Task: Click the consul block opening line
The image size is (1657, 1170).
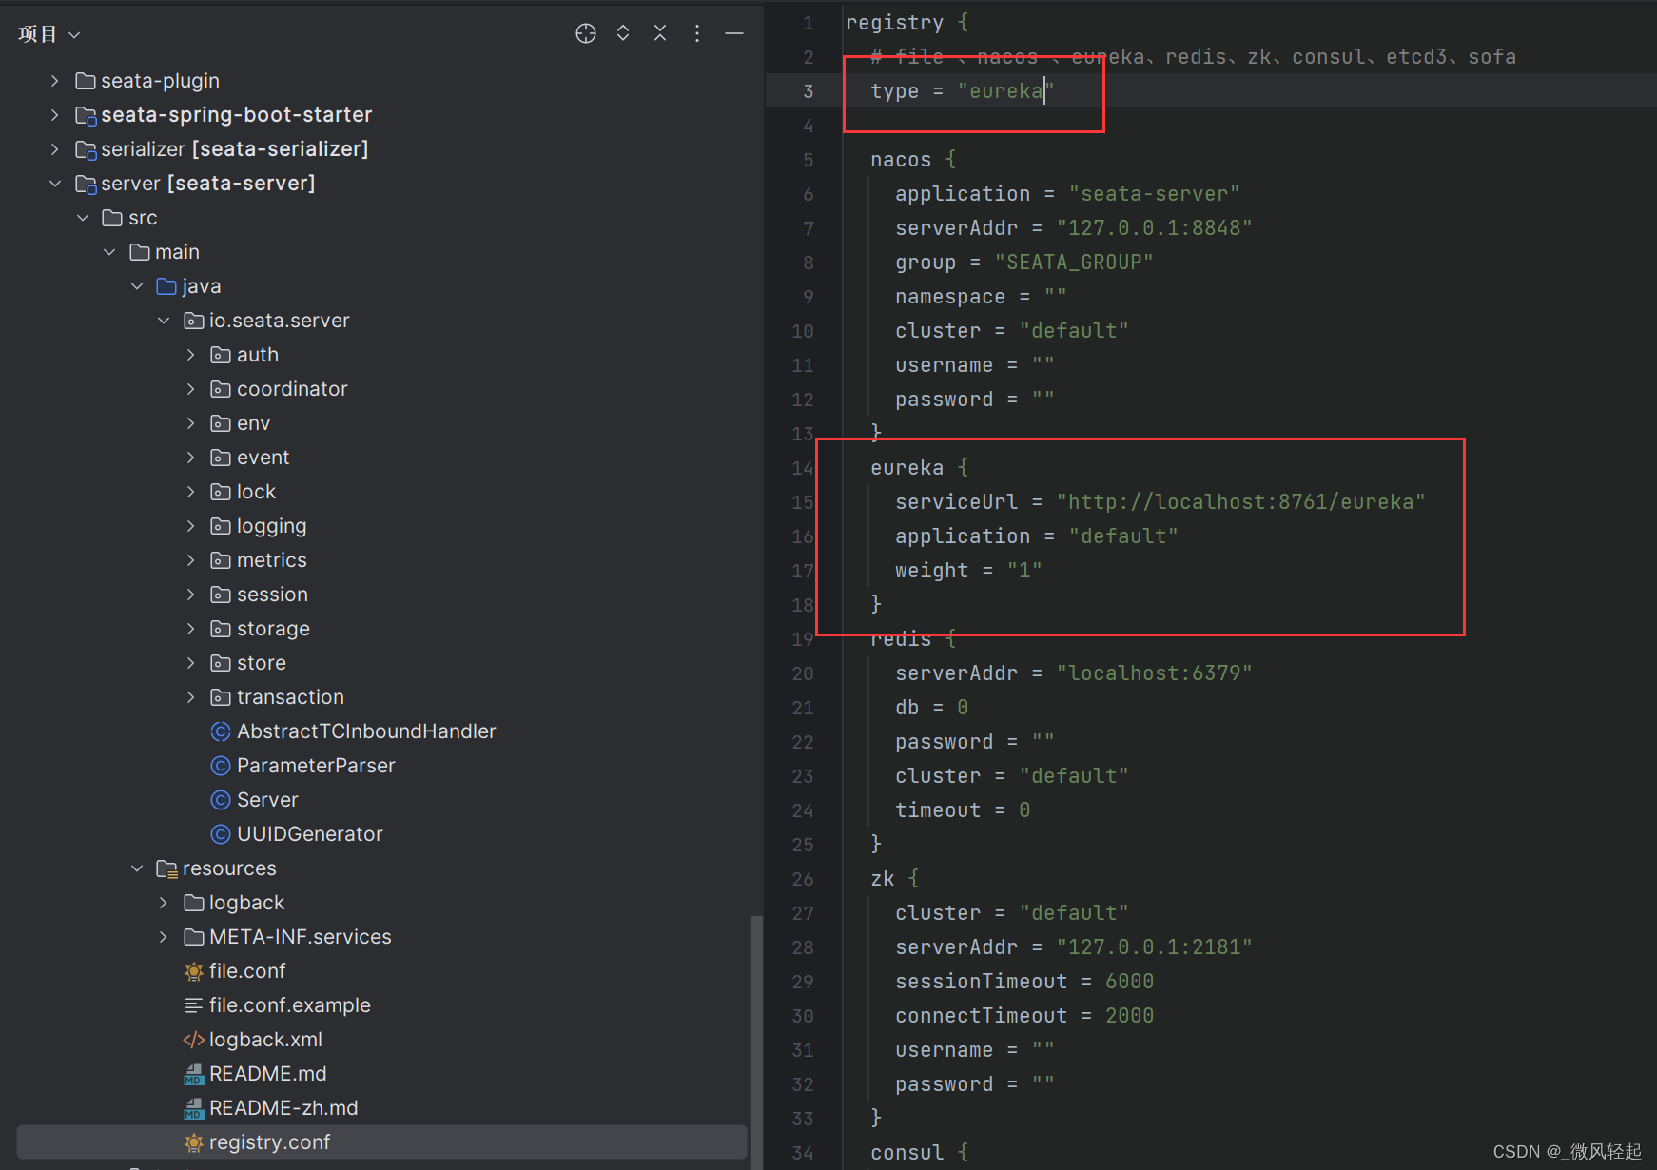Action: click(920, 1153)
